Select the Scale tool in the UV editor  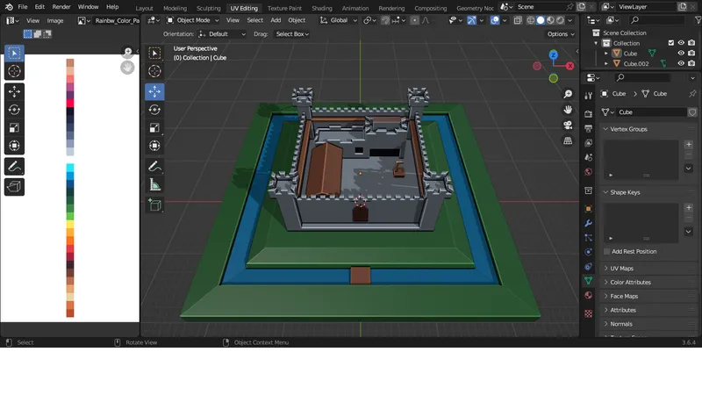[14, 128]
